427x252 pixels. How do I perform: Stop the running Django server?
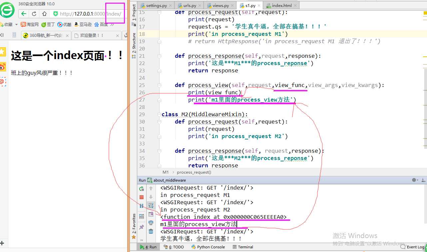click(x=142, y=197)
